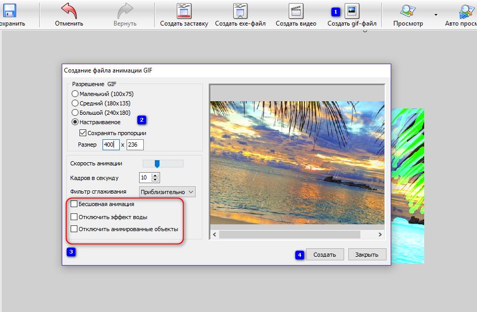The width and height of the screenshot is (477, 312).
Task: Click the Кадров в секунду field
Action: (x=145, y=177)
